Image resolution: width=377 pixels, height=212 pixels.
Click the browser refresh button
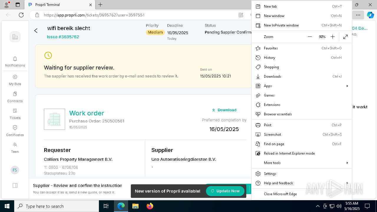(21, 15)
